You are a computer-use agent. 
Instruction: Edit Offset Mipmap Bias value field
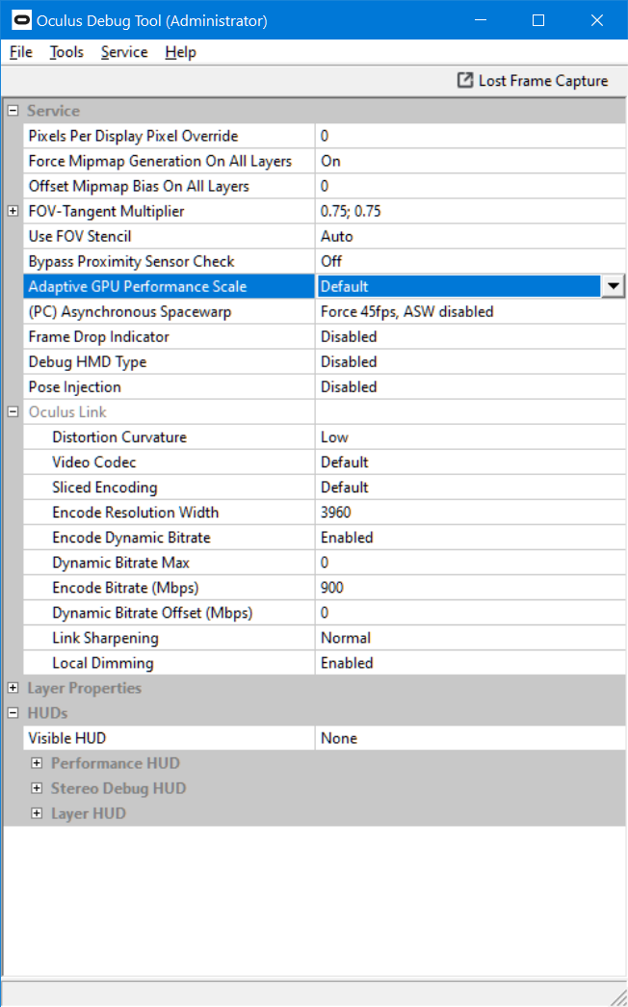(470, 186)
